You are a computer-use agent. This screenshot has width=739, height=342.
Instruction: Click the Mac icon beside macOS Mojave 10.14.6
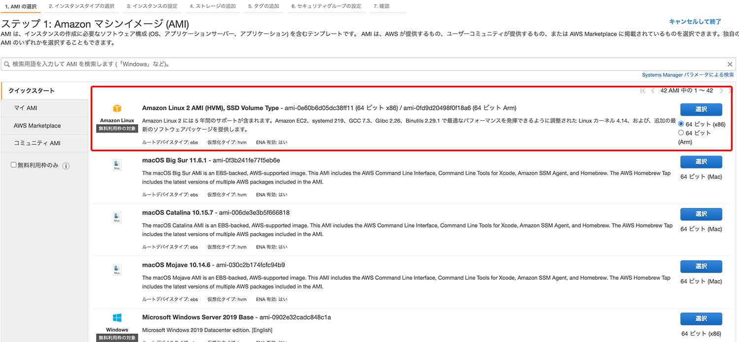[x=117, y=270]
